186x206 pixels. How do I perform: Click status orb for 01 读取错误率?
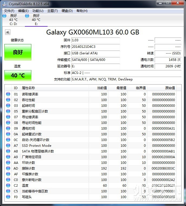(x=8, y=94)
